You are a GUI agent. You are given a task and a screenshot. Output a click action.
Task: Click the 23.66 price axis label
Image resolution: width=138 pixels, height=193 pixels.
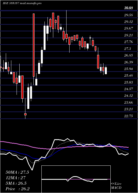pyautogui.click(x=128, y=102)
